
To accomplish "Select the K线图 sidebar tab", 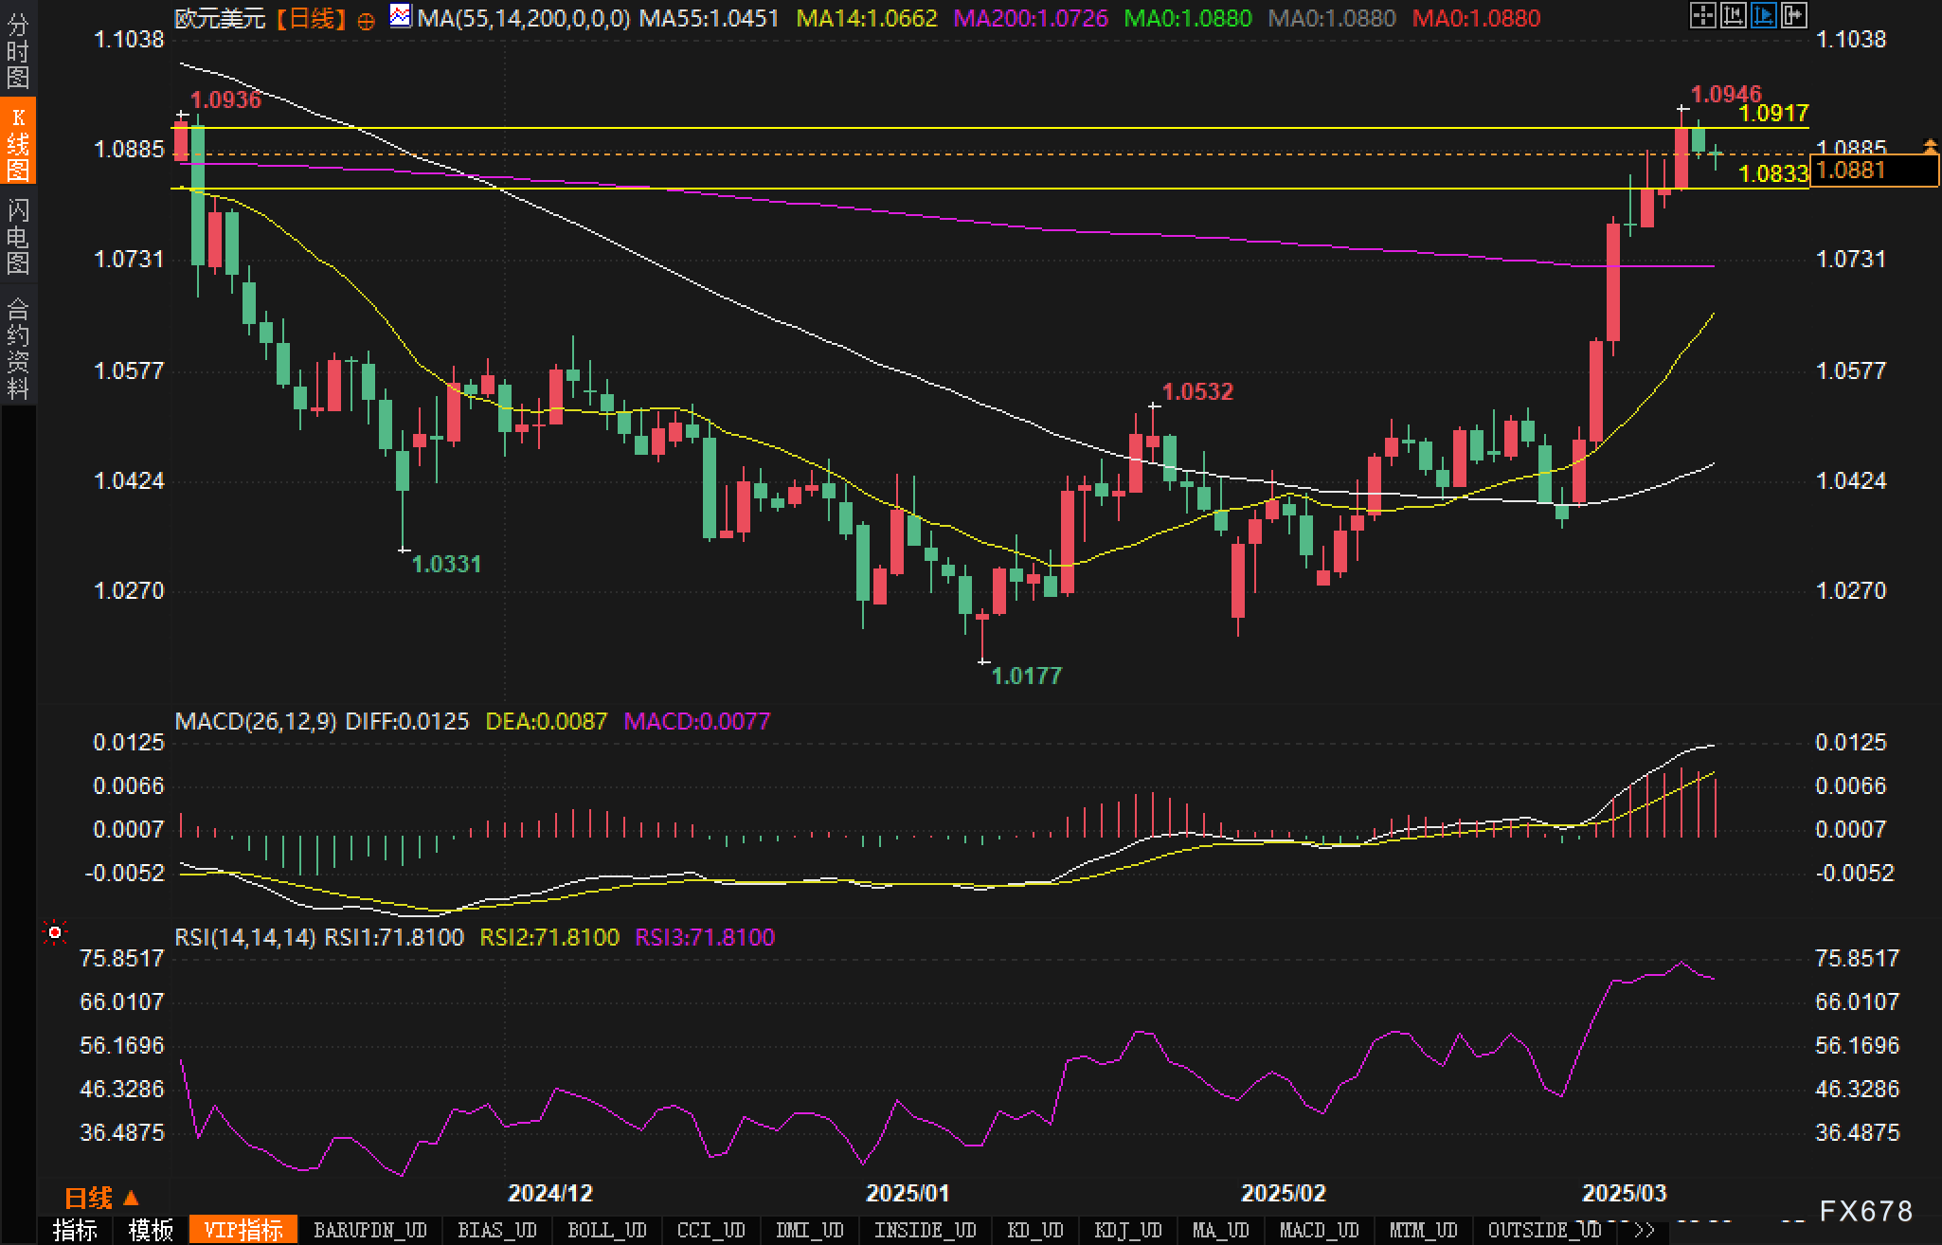I will [x=18, y=143].
